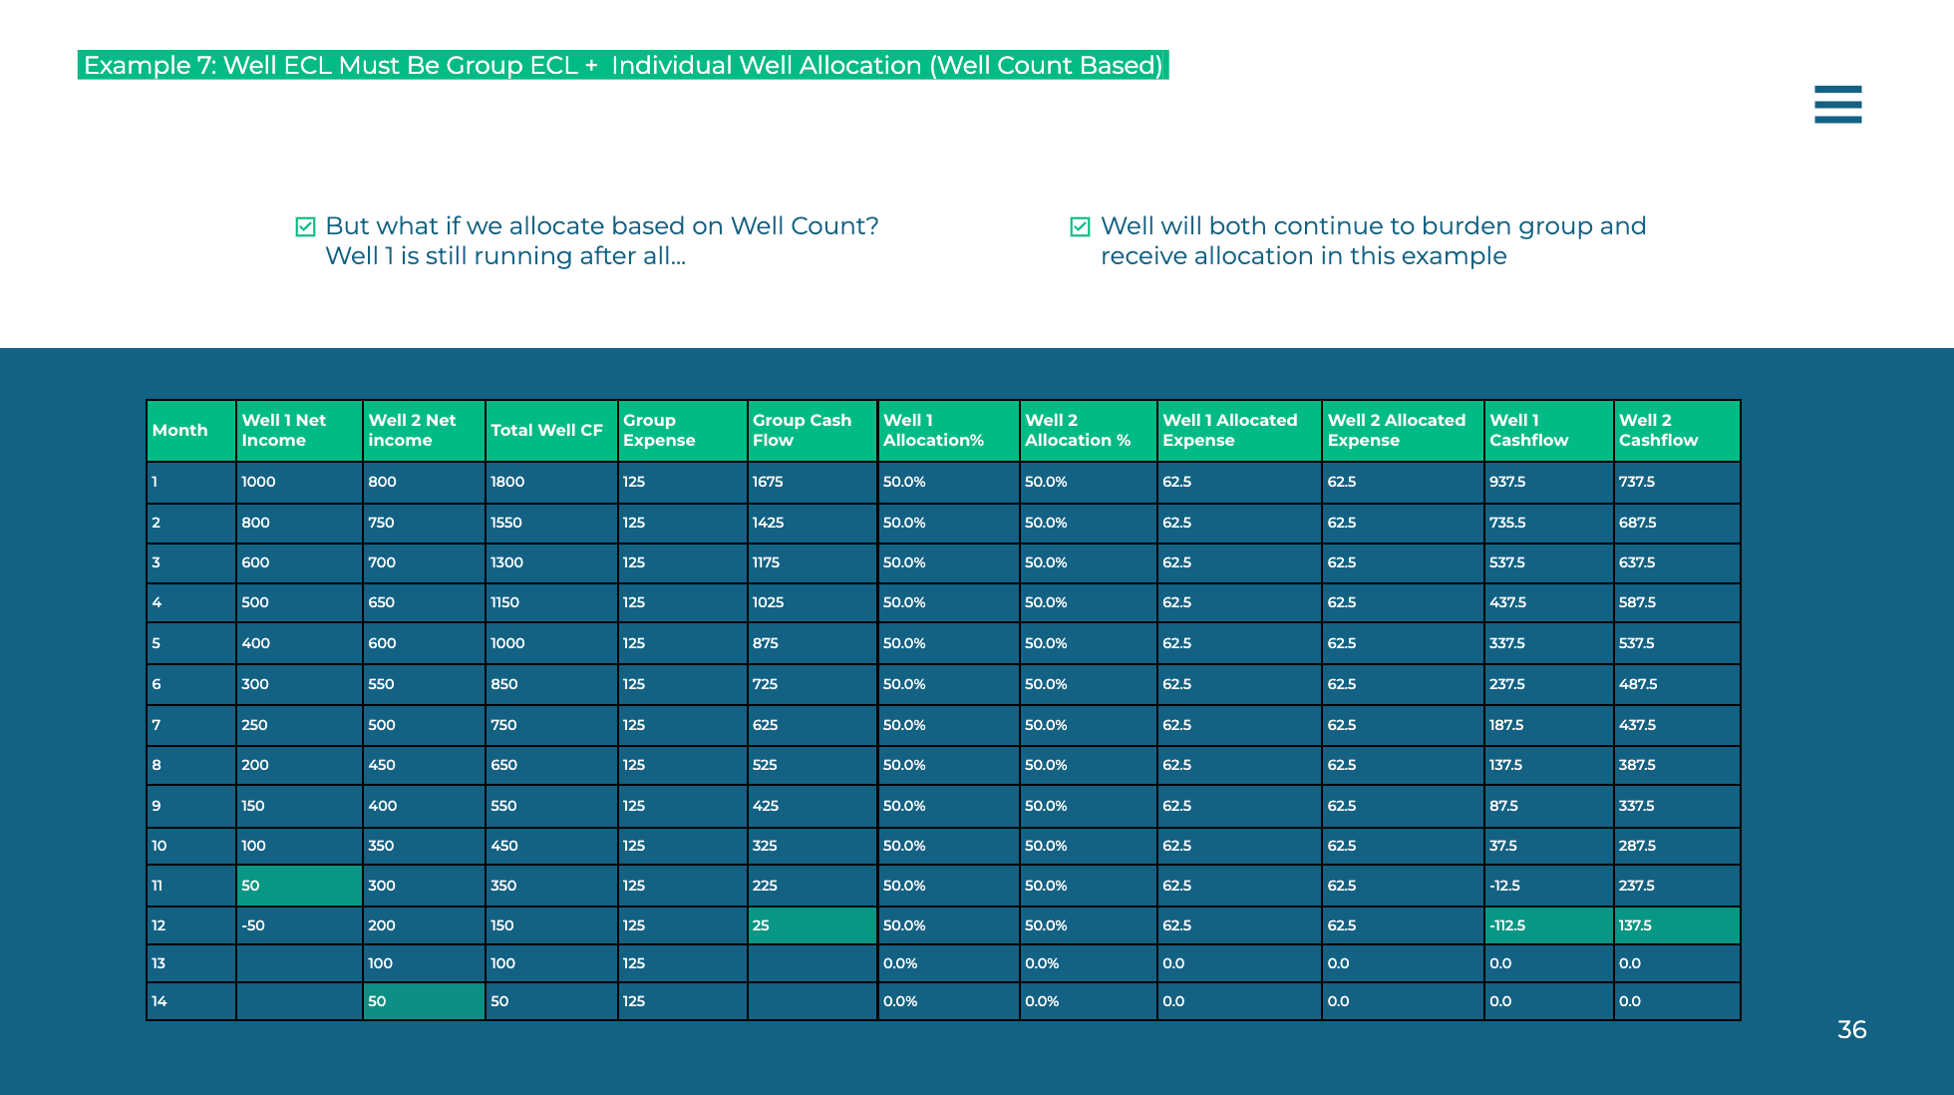Screen dimensions: 1954x1095
Task: Click the 'Well 2 Allocation %' header
Action: [1087, 431]
